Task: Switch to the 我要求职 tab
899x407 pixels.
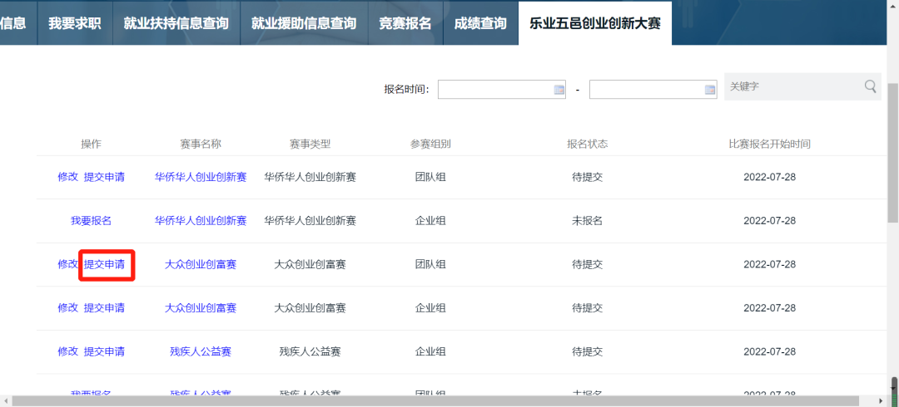Action: [x=74, y=23]
